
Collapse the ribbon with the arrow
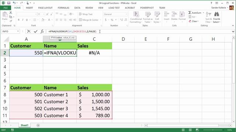coord(233,26)
